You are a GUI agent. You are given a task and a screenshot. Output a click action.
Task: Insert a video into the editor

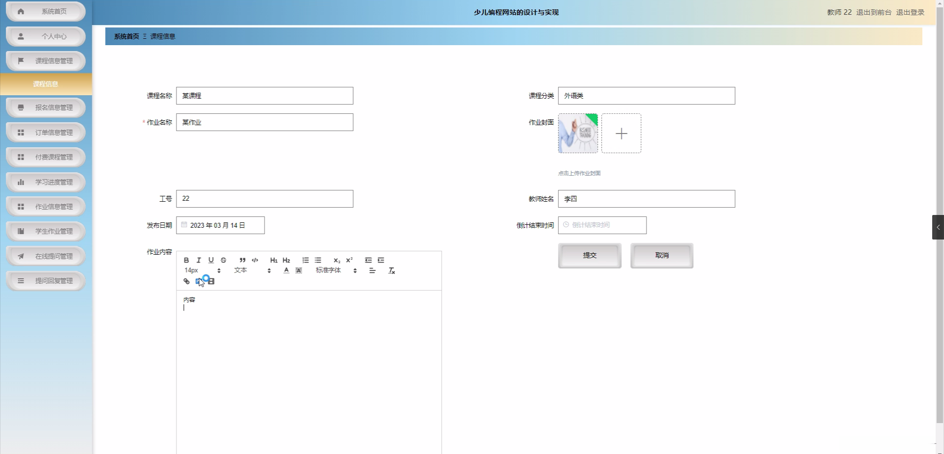coord(211,281)
